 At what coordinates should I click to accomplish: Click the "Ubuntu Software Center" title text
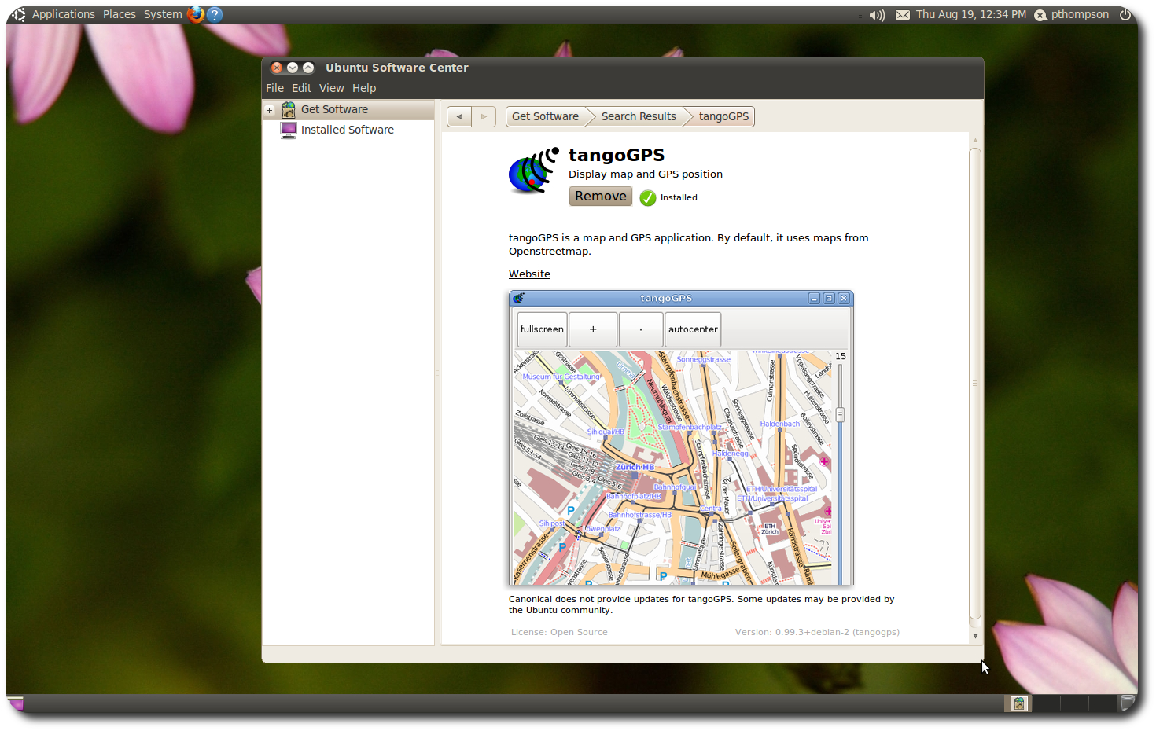[x=397, y=68]
